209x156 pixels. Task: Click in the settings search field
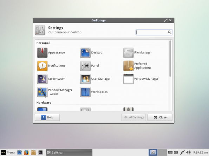[x=154, y=32]
